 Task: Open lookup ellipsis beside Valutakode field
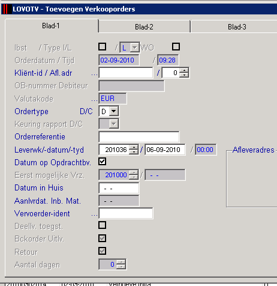point(94,100)
